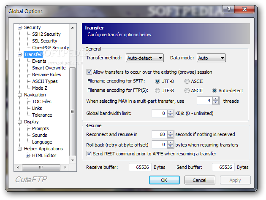266x200 pixels.
Task: Click the help question mark button
Action: (x=229, y=9)
